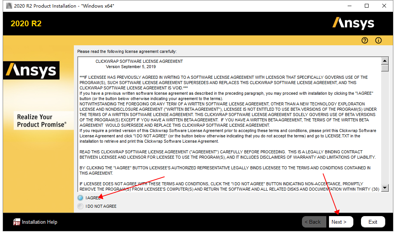
Task: Click the scrollbar down arrow icon
Action: pos(385,188)
